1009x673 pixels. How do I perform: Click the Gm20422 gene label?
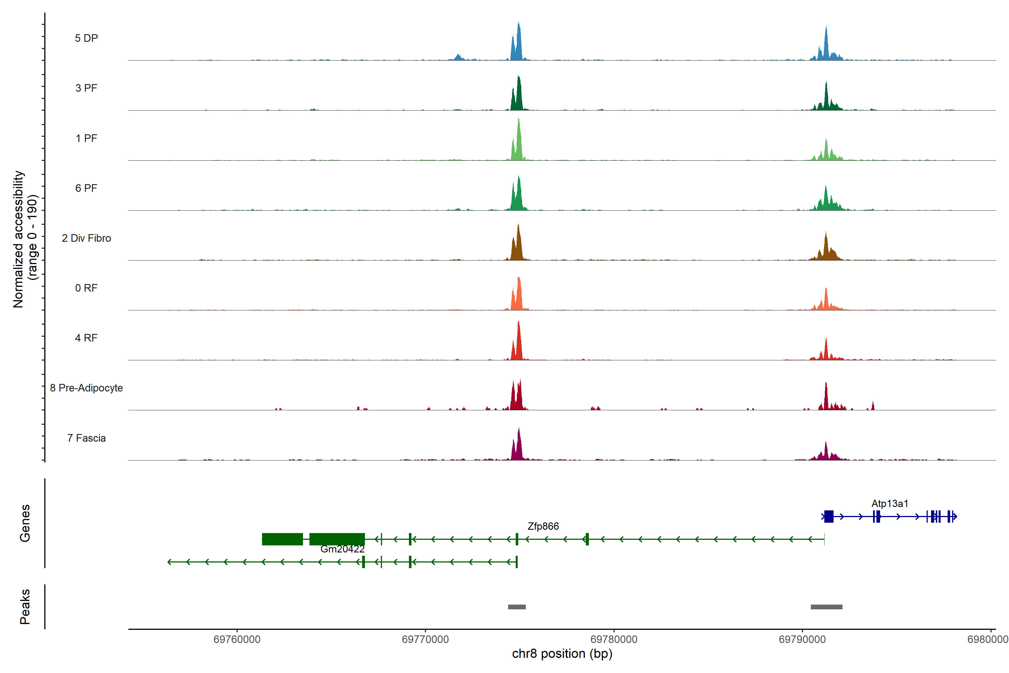point(342,549)
